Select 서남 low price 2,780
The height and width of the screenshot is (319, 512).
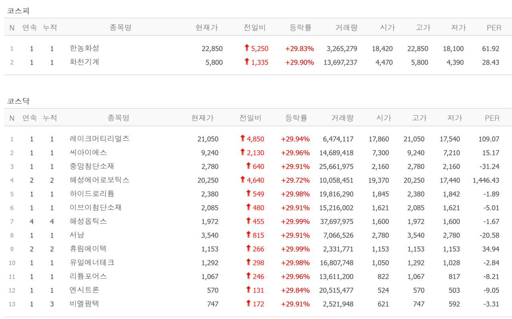click(451, 235)
